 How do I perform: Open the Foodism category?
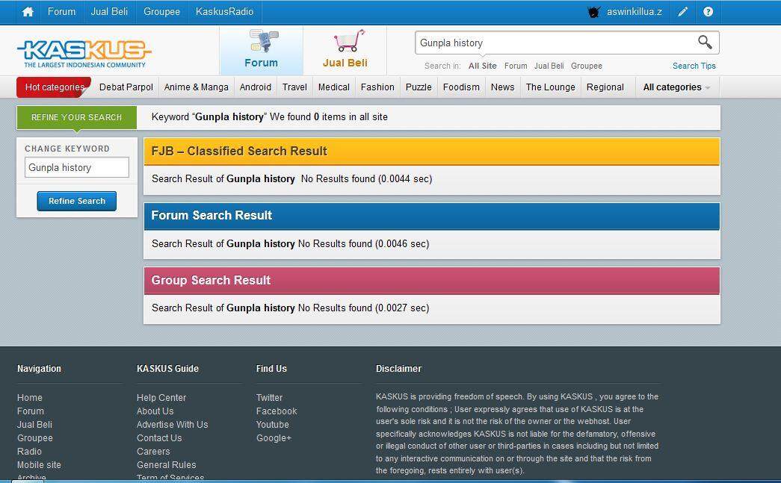coord(461,87)
